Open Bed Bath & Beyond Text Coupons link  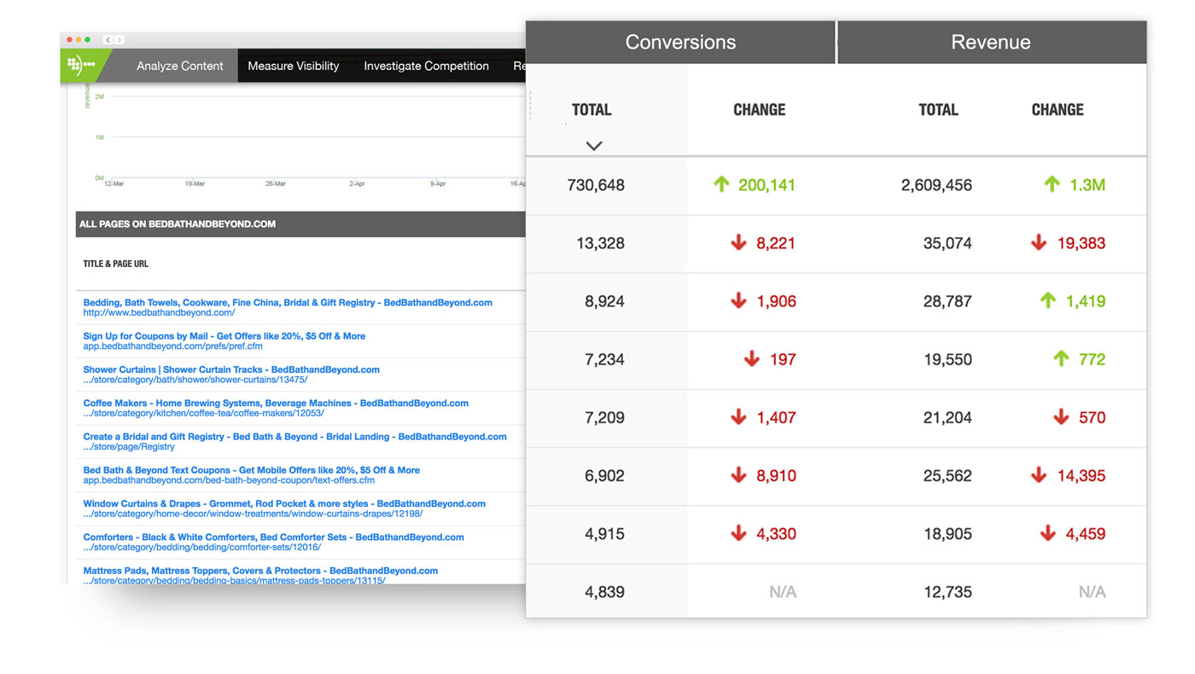[251, 470]
